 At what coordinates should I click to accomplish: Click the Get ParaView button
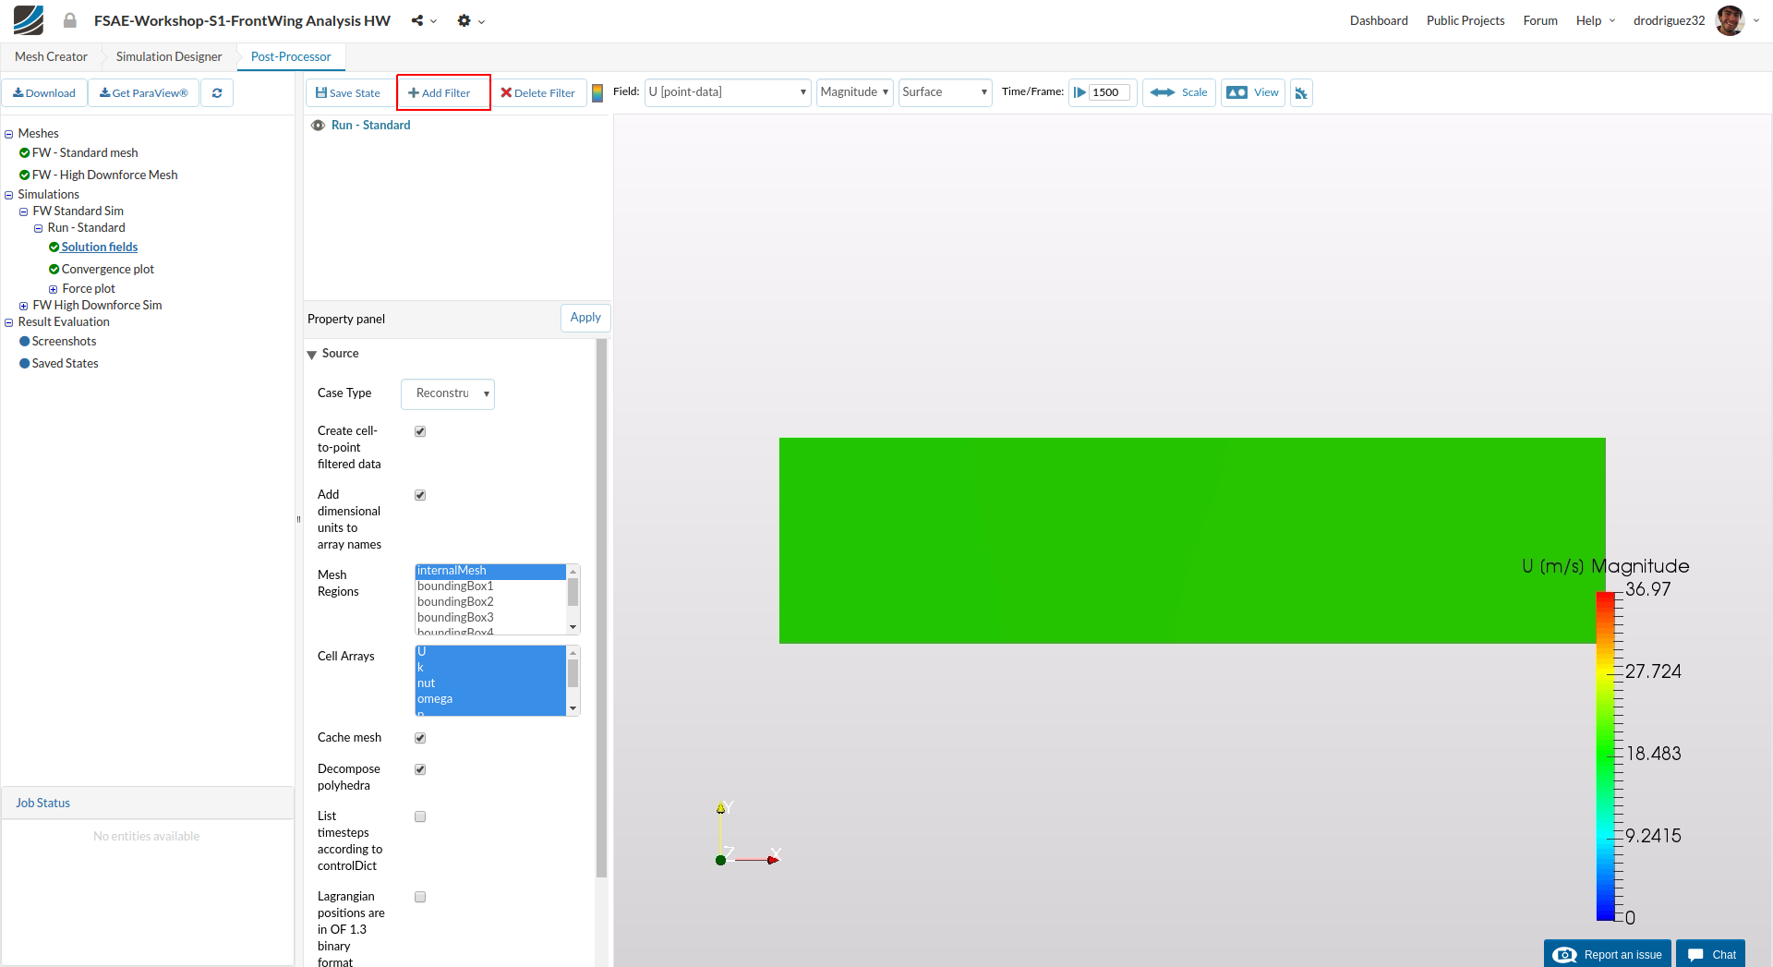[x=144, y=93]
